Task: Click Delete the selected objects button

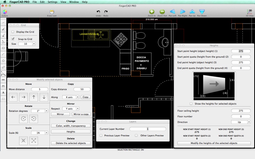Action: tap(71, 143)
